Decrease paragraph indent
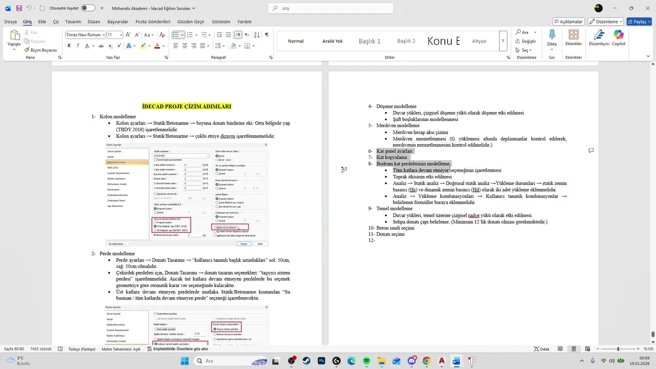 [219, 35]
